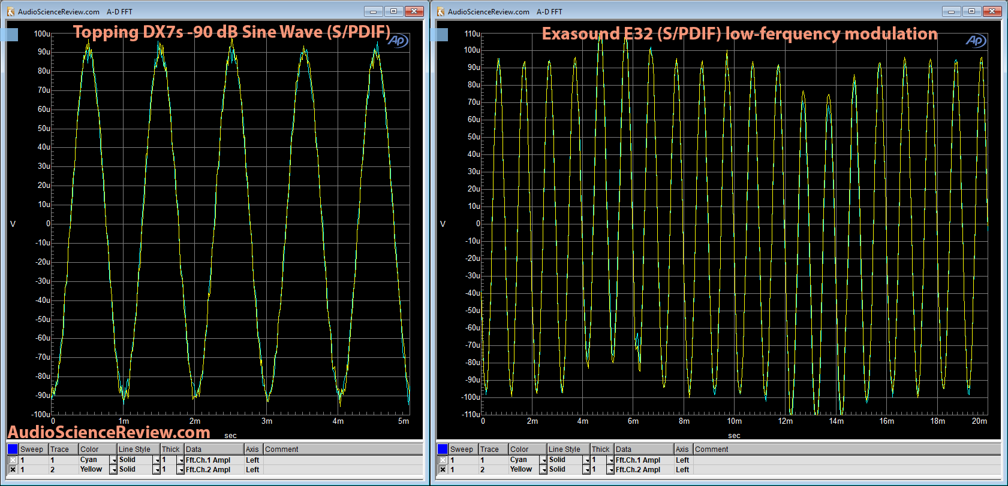The height and width of the screenshot is (486, 1008).
Task: Click the Thick column header in the Exasound window
Action: tap(602, 449)
